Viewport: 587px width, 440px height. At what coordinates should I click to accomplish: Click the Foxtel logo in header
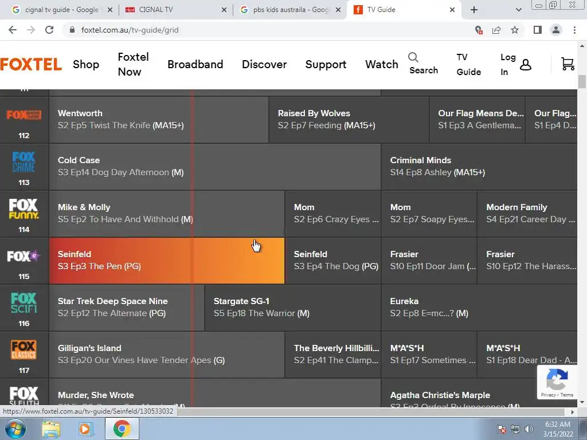(31, 64)
